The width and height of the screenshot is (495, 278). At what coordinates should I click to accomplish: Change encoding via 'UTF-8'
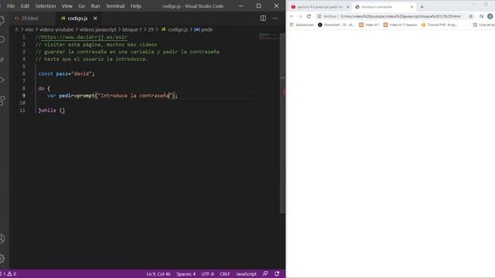(x=208, y=274)
